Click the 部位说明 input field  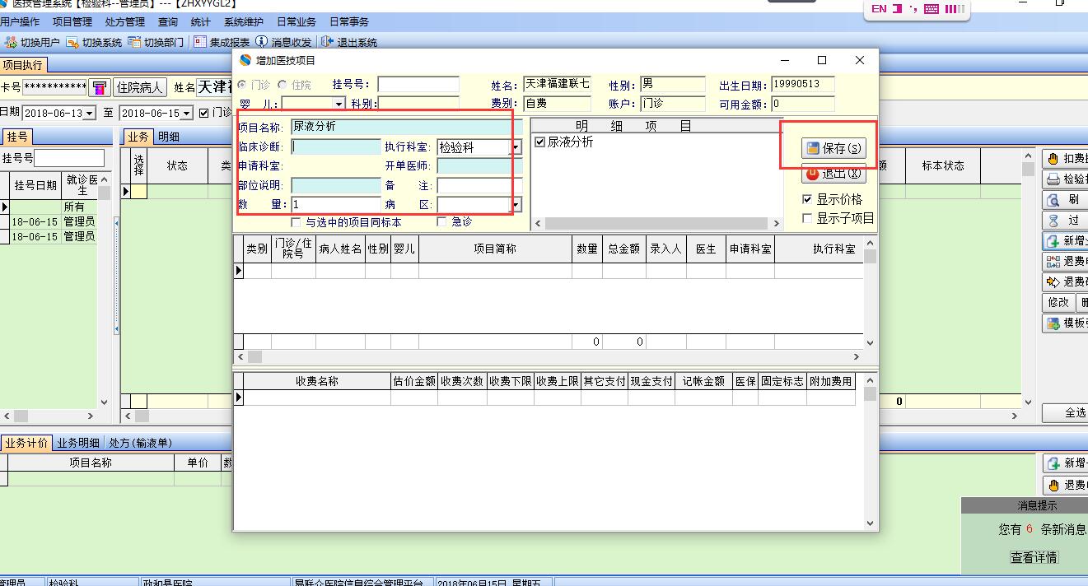(336, 186)
